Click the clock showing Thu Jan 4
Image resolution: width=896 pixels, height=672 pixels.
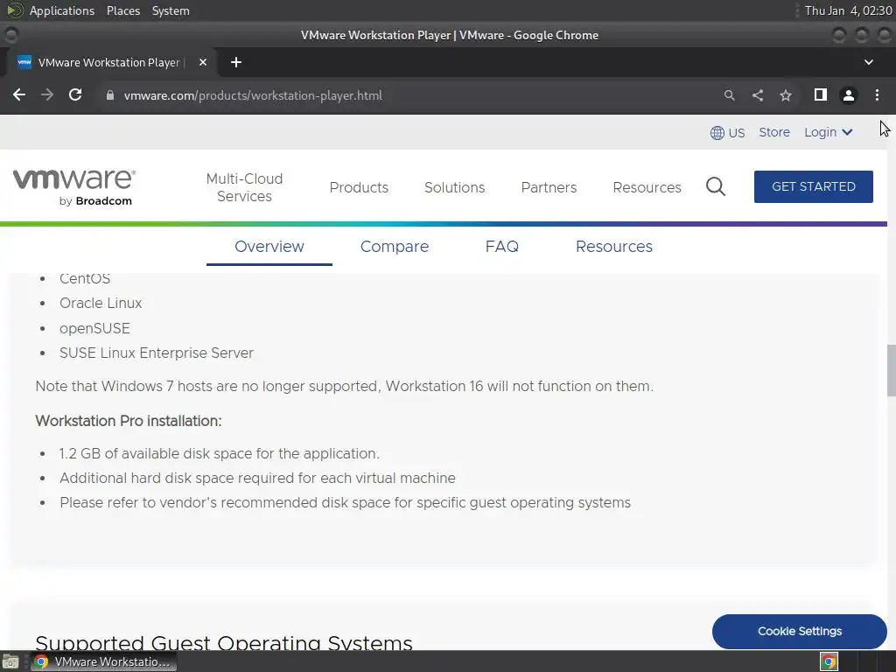coord(848,10)
